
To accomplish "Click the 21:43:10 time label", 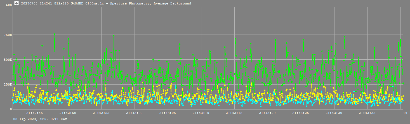I will pos(201,113).
